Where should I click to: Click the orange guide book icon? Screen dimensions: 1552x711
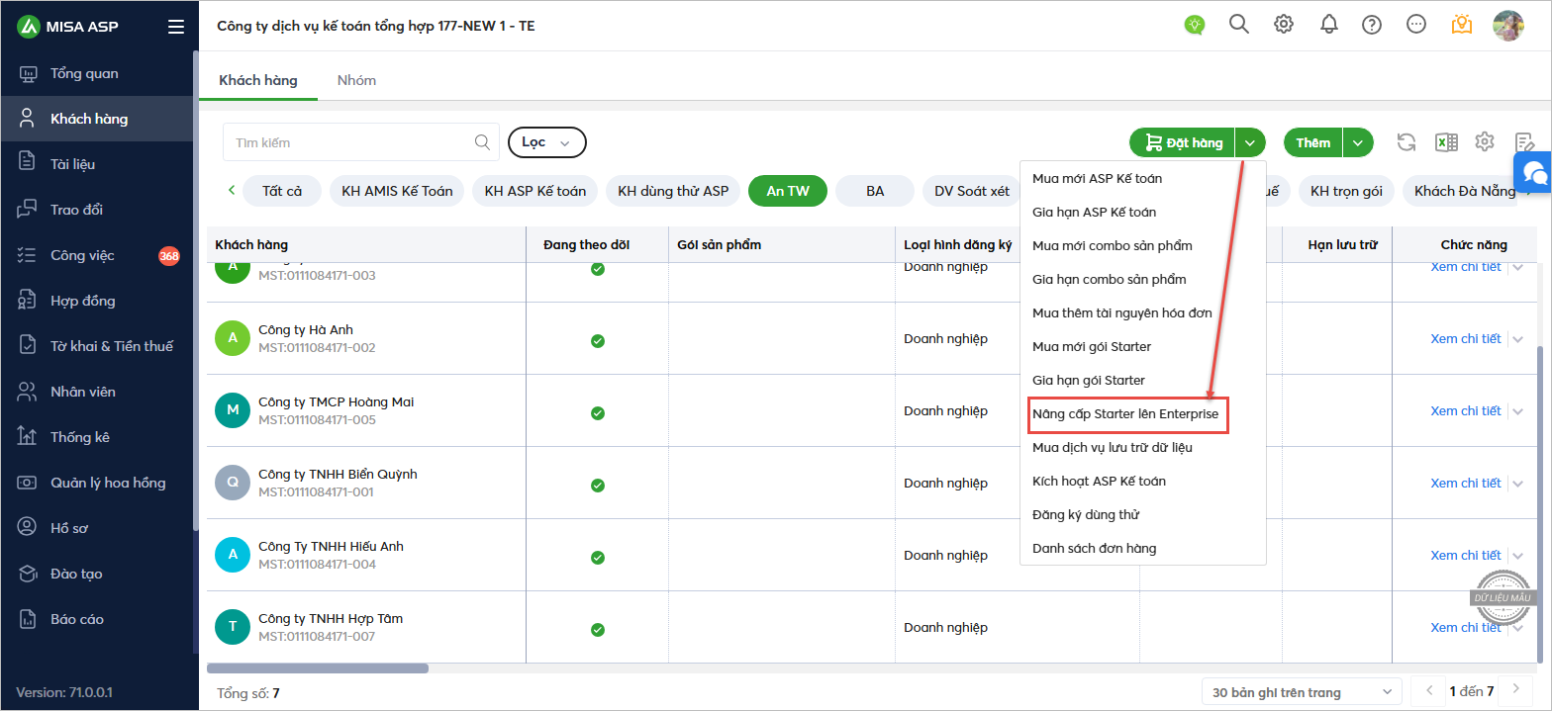[1462, 25]
